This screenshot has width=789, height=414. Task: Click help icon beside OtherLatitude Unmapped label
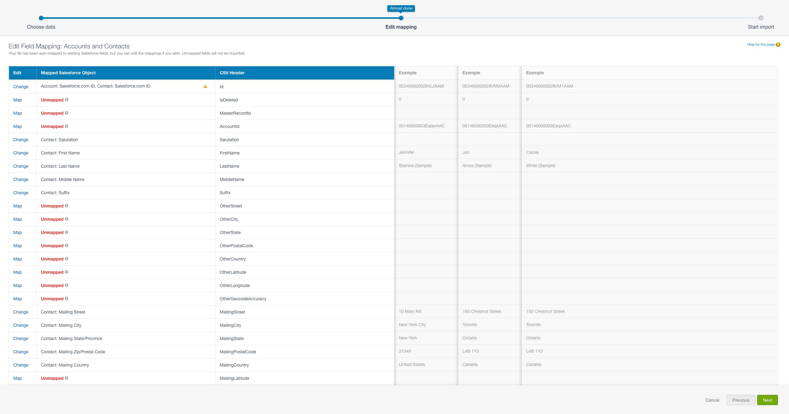click(x=67, y=272)
